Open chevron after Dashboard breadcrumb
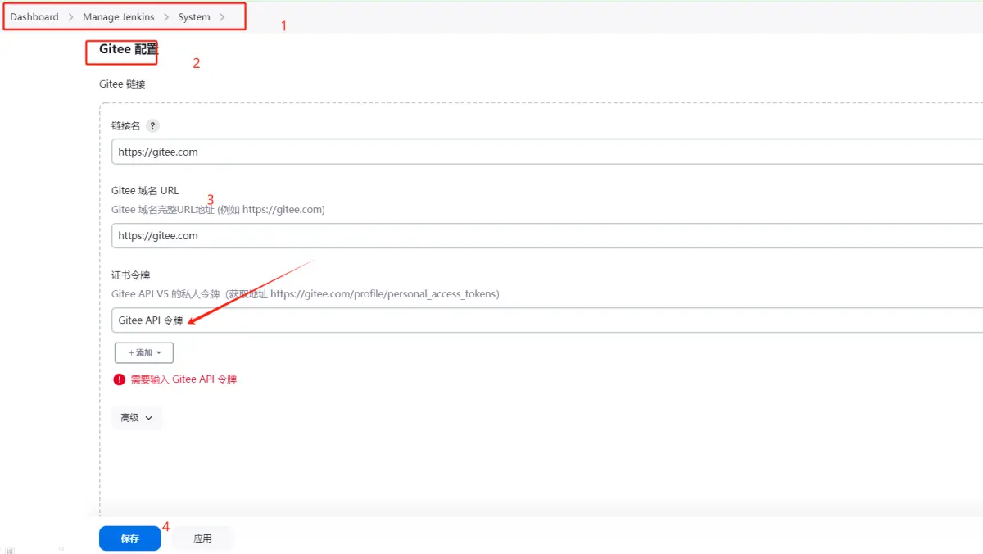 point(70,17)
